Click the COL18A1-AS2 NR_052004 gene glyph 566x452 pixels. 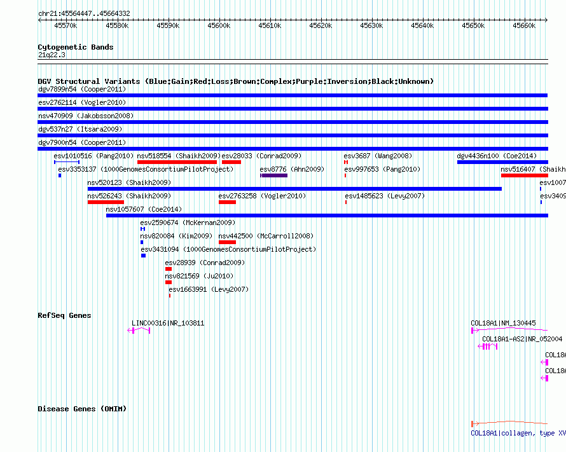pos(488,346)
